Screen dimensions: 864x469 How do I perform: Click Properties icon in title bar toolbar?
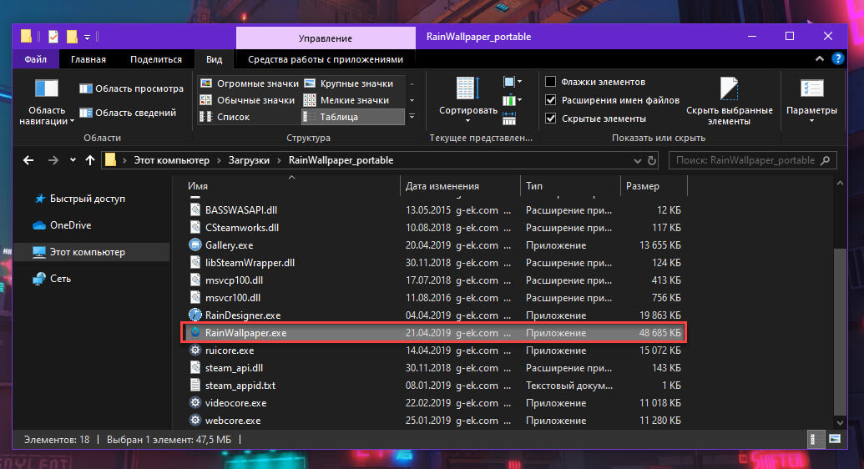point(53,37)
